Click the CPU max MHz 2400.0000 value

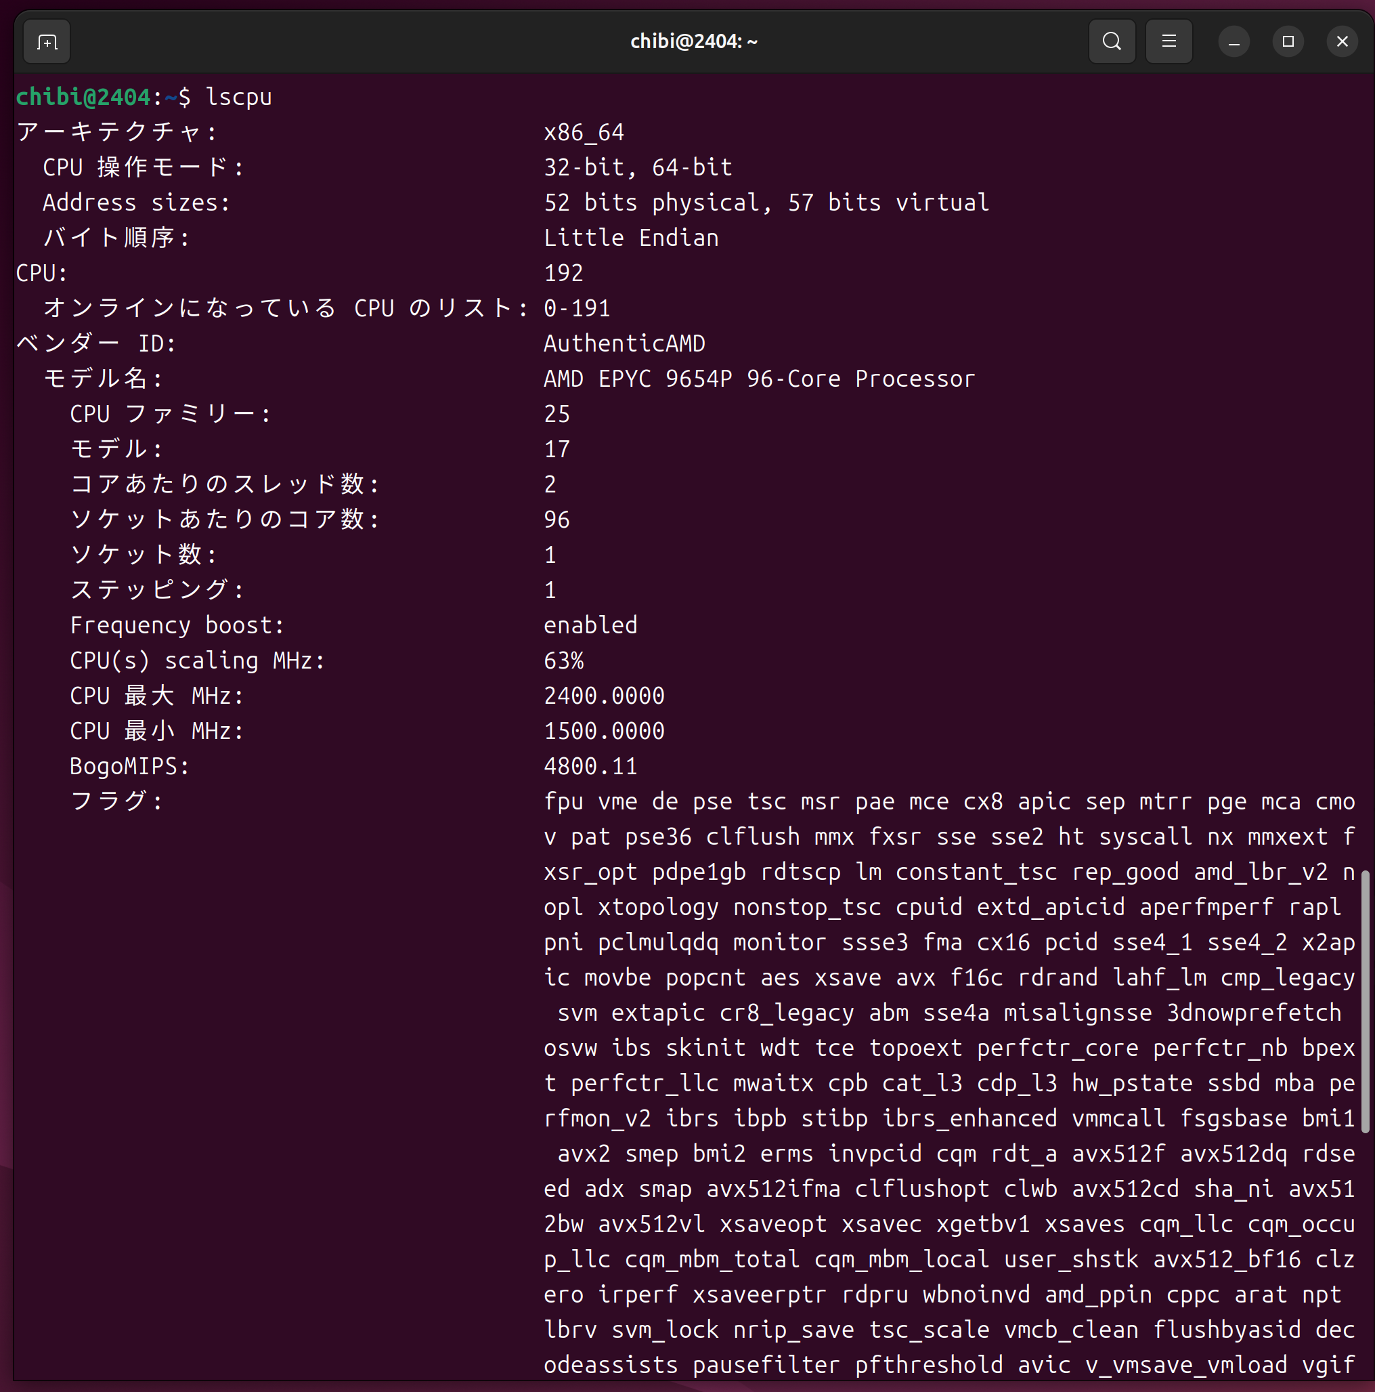pyautogui.click(x=604, y=696)
